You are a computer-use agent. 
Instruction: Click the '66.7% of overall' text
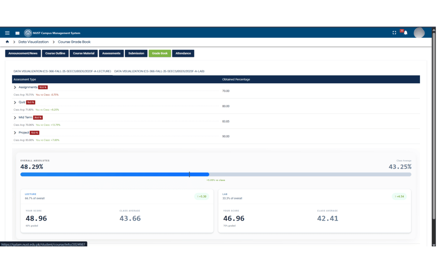click(x=35, y=198)
